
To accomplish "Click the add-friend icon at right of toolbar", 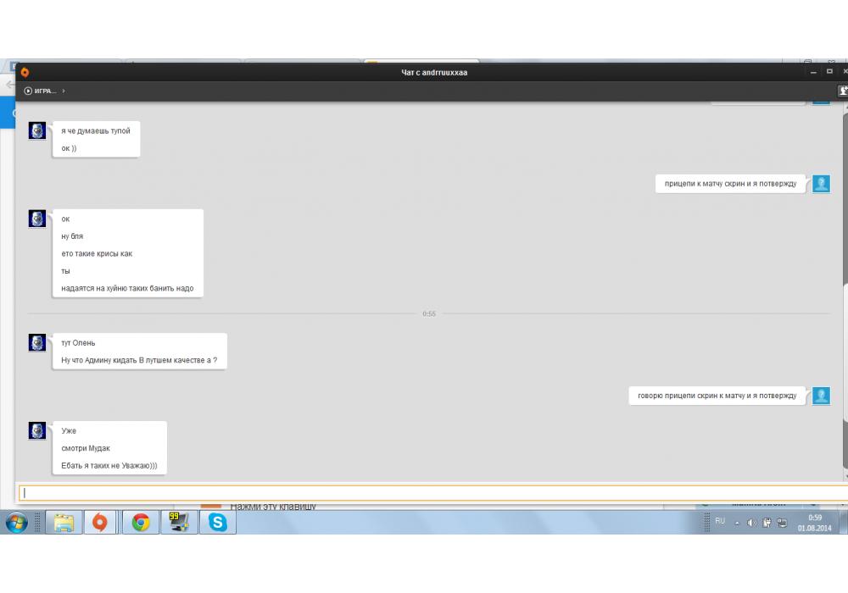I will pos(843,91).
